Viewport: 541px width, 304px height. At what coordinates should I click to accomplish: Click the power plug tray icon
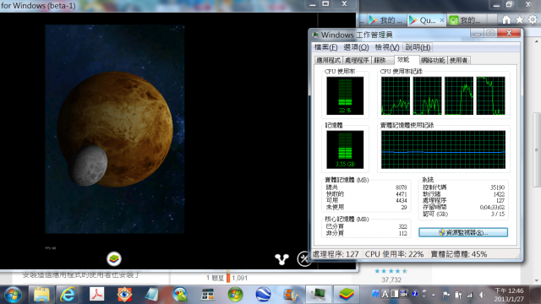pyautogui.click(x=458, y=295)
